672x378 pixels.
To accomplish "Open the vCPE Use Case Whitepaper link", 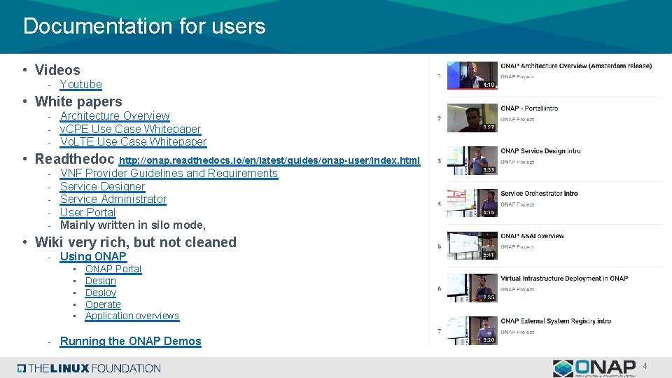I will point(130,129).
